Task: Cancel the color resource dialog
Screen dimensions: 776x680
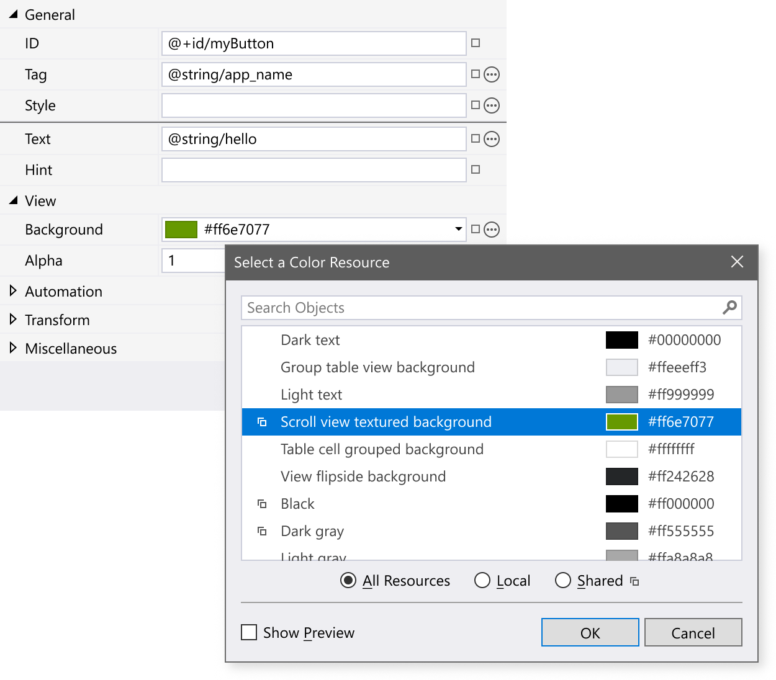Action: tap(693, 632)
